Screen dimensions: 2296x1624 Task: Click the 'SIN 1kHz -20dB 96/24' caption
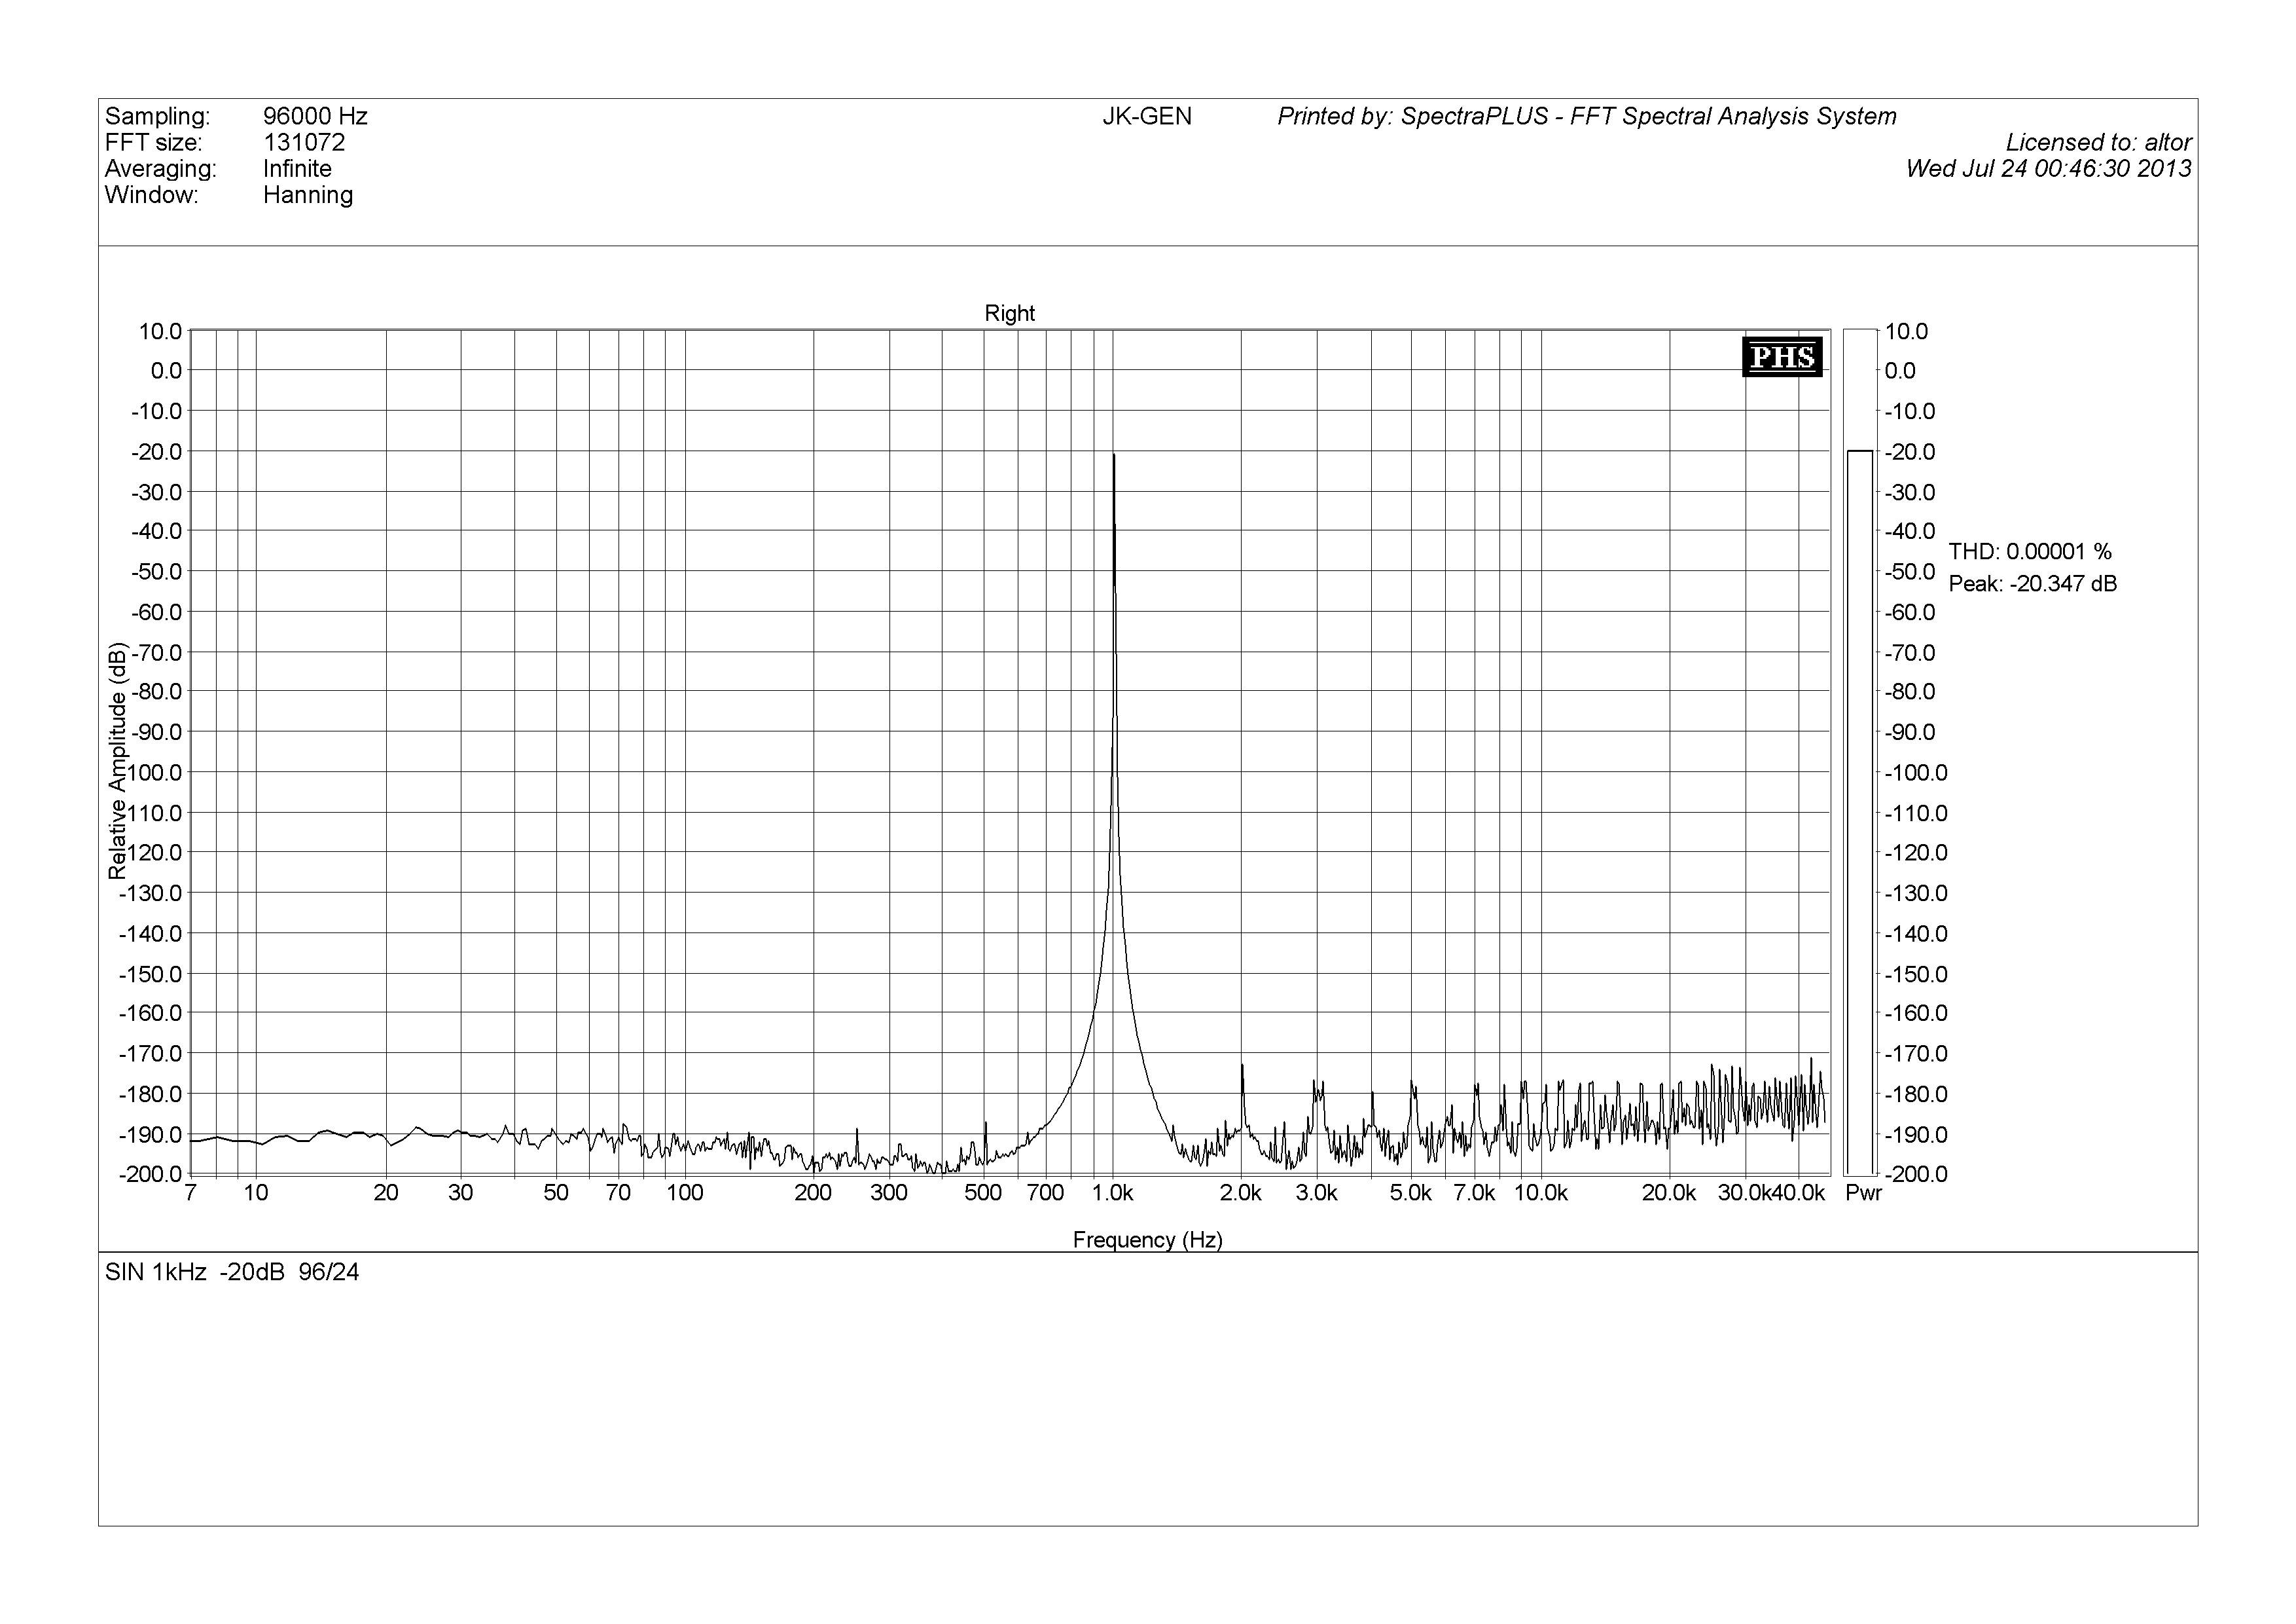pos(232,1272)
